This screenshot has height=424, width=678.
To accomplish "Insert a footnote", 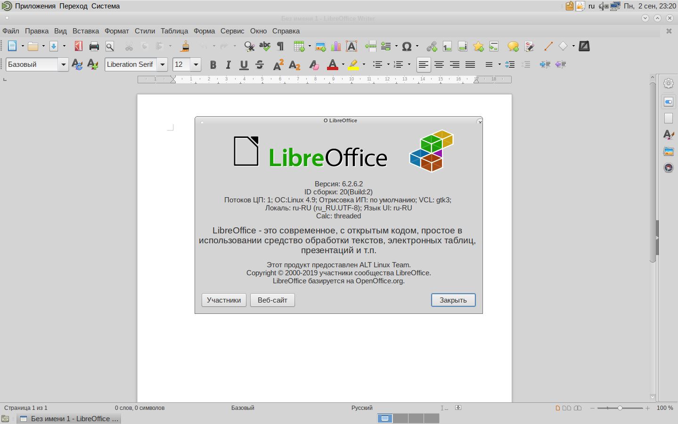I will coord(447,46).
